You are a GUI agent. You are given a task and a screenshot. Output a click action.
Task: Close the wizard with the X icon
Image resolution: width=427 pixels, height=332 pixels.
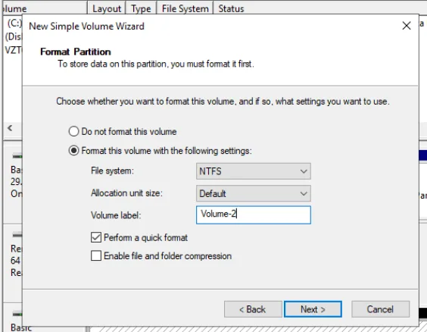point(407,26)
